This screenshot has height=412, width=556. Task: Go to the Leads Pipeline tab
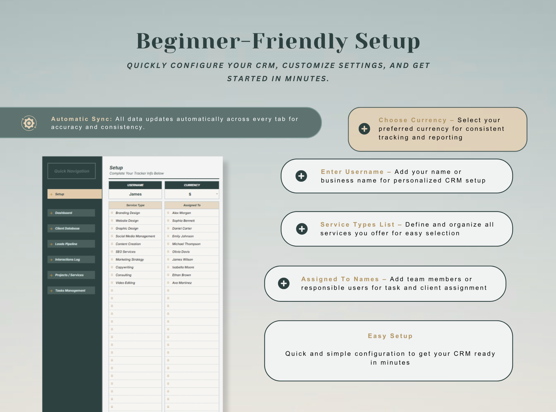tap(71, 244)
